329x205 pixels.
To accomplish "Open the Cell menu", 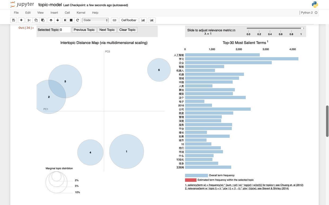I will click(67, 13).
